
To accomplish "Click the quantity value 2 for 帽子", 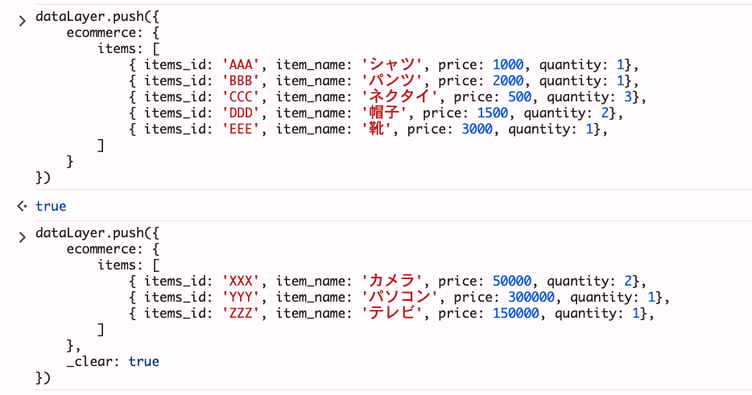I will (x=605, y=113).
